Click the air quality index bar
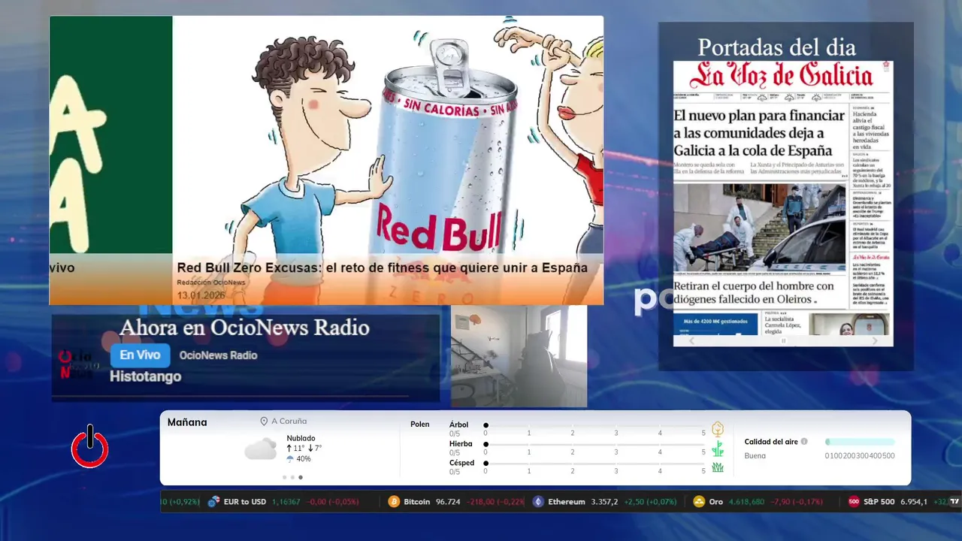Screen dimensions: 962x541 point(860,442)
